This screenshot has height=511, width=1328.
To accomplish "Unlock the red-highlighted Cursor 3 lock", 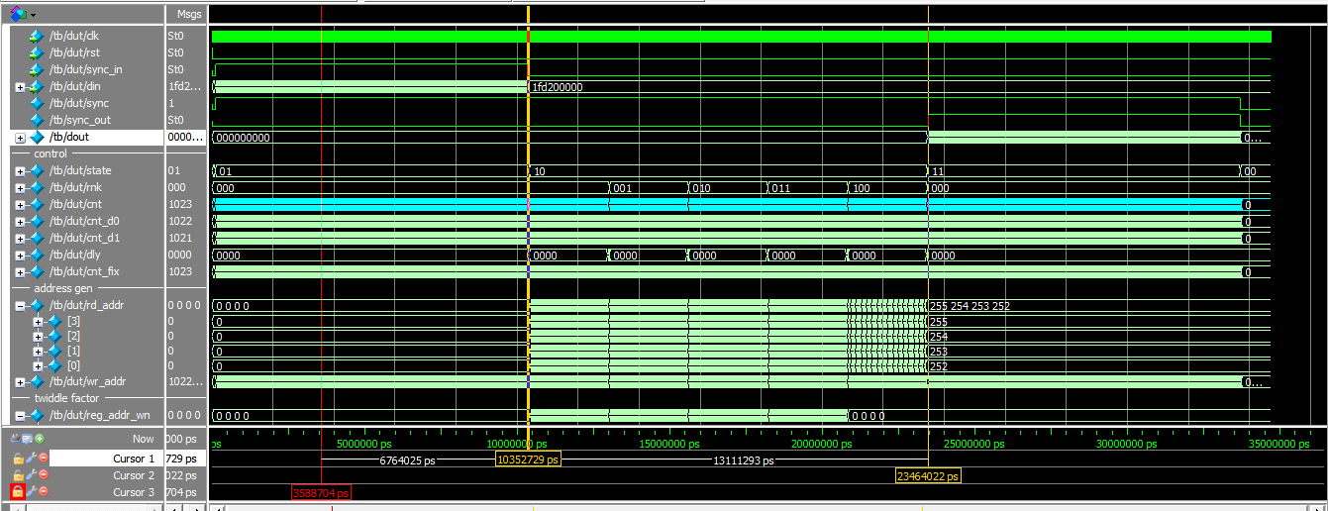I will [x=17, y=491].
